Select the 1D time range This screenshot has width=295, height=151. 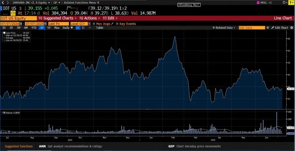click(4, 28)
